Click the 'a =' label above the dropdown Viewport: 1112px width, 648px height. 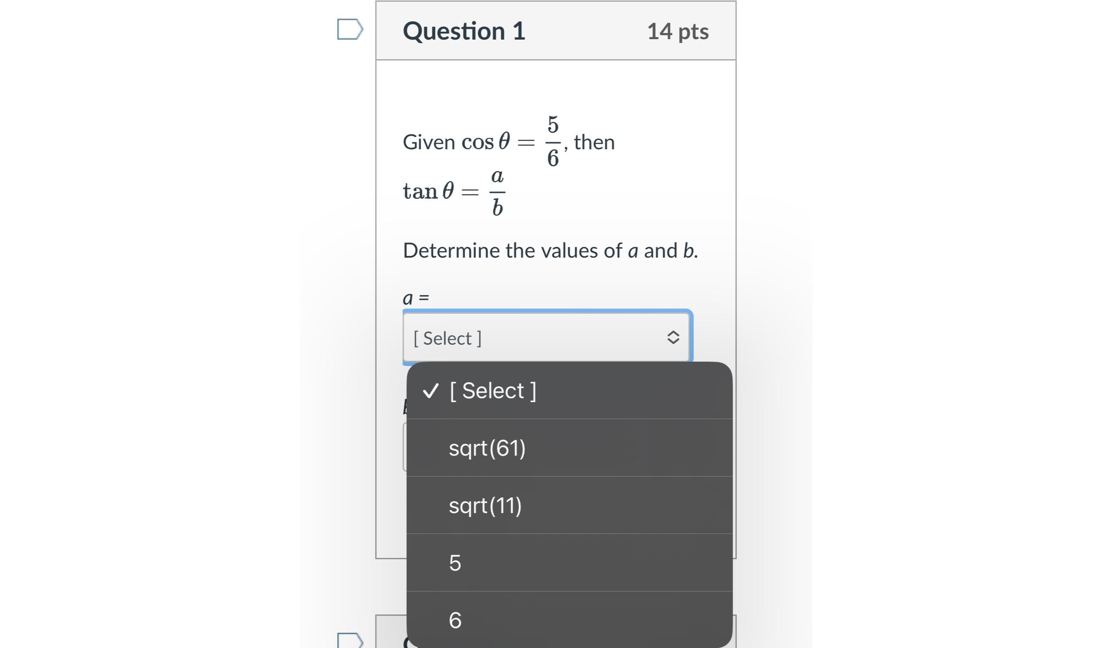[415, 298]
